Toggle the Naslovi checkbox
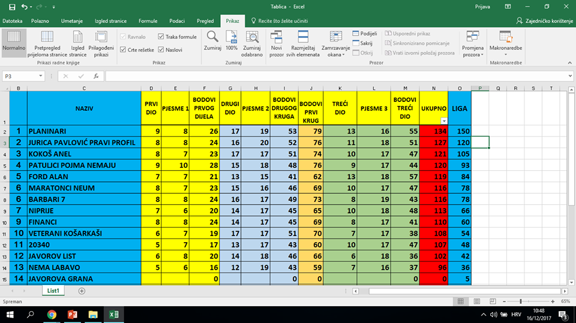The height and width of the screenshot is (323, 576). click(161, 50)
